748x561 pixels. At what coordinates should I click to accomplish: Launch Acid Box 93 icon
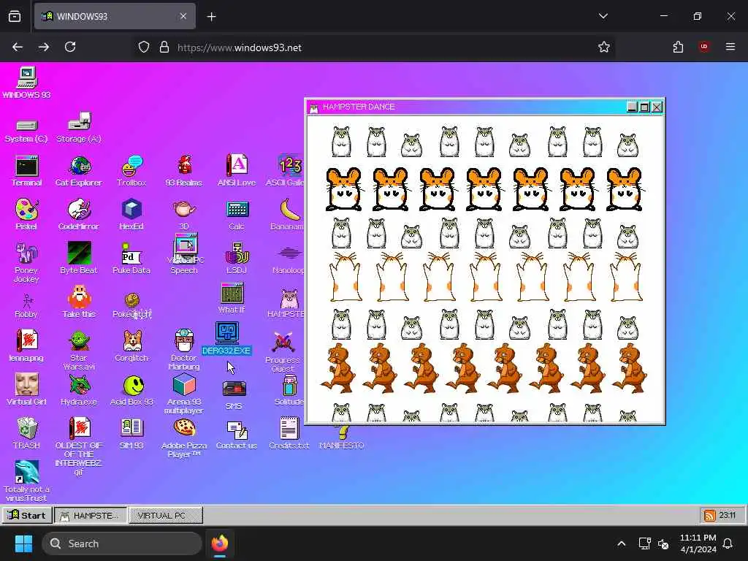click(131, 389)
